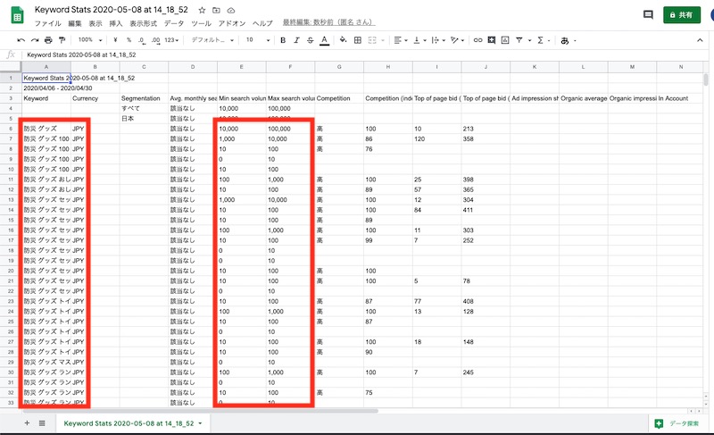Open the text color picker
Screen dimensions: 714x435
[322, 40]
